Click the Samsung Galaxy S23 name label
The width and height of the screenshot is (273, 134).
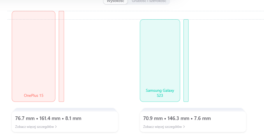(x=160, y=93)
